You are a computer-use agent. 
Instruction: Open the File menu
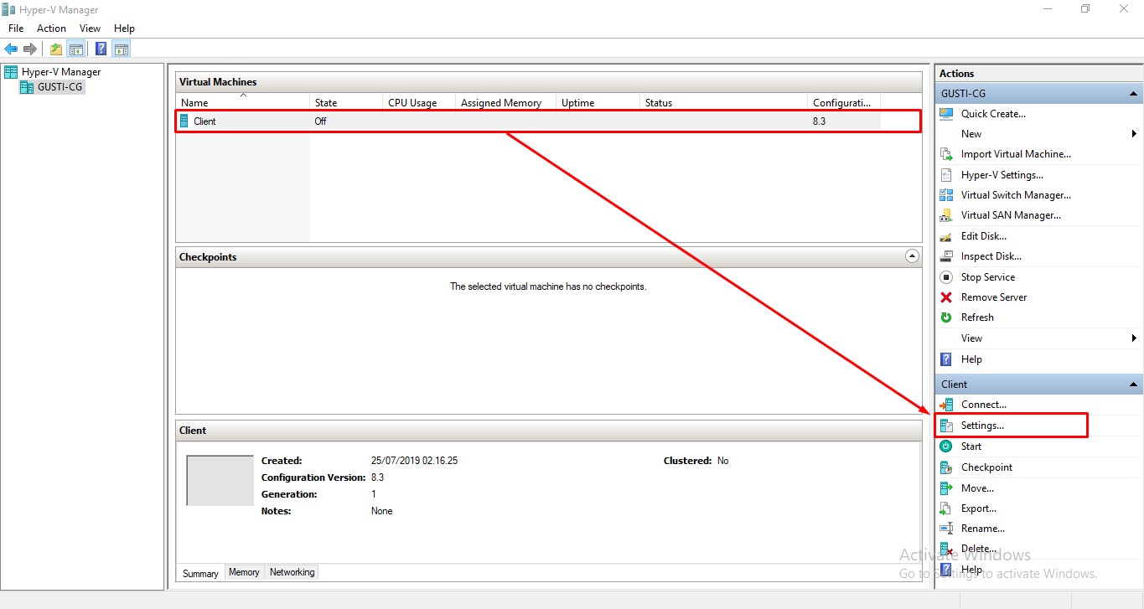pyautogui.click(x=16, y=28)
